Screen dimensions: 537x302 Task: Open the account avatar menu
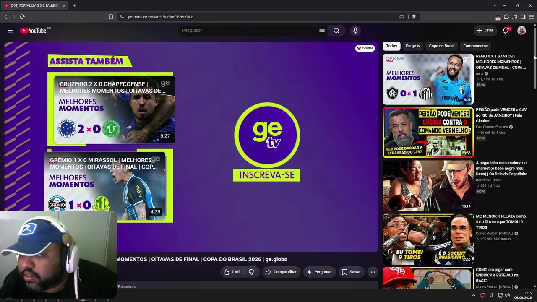(x=521, y=30)
